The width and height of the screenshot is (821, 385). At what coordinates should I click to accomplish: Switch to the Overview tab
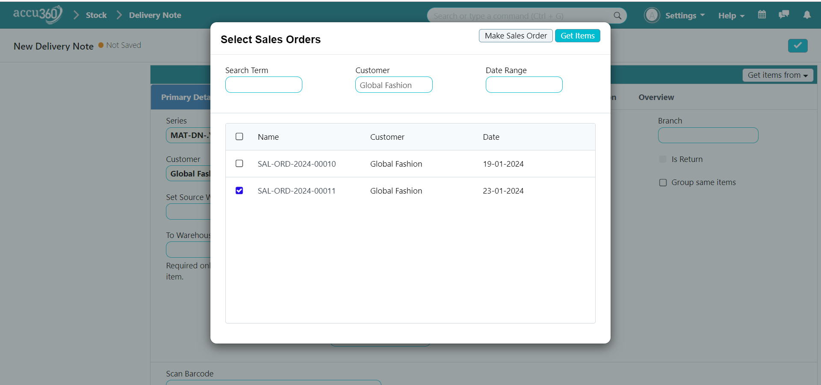pyautogui.click(x=656, y=97)
